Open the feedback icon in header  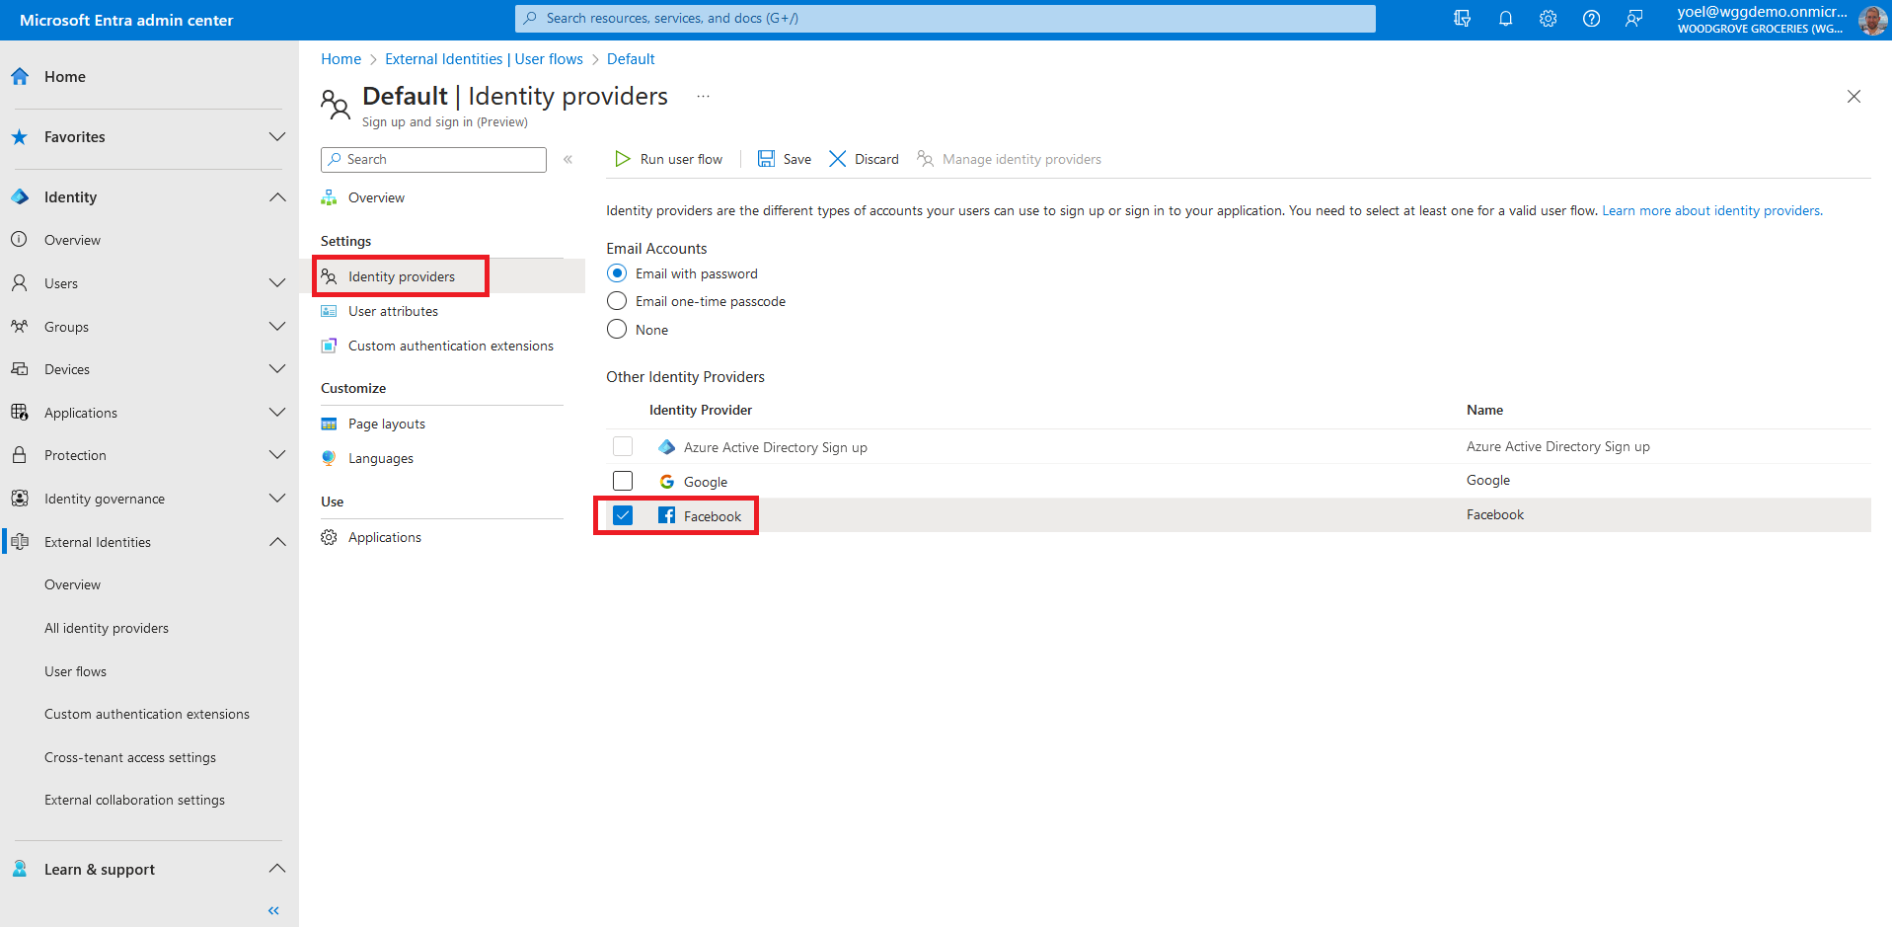(x=1634, y=19)
